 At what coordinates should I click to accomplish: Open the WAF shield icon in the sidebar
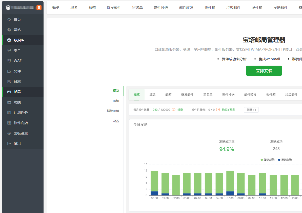tap(9, 61)
